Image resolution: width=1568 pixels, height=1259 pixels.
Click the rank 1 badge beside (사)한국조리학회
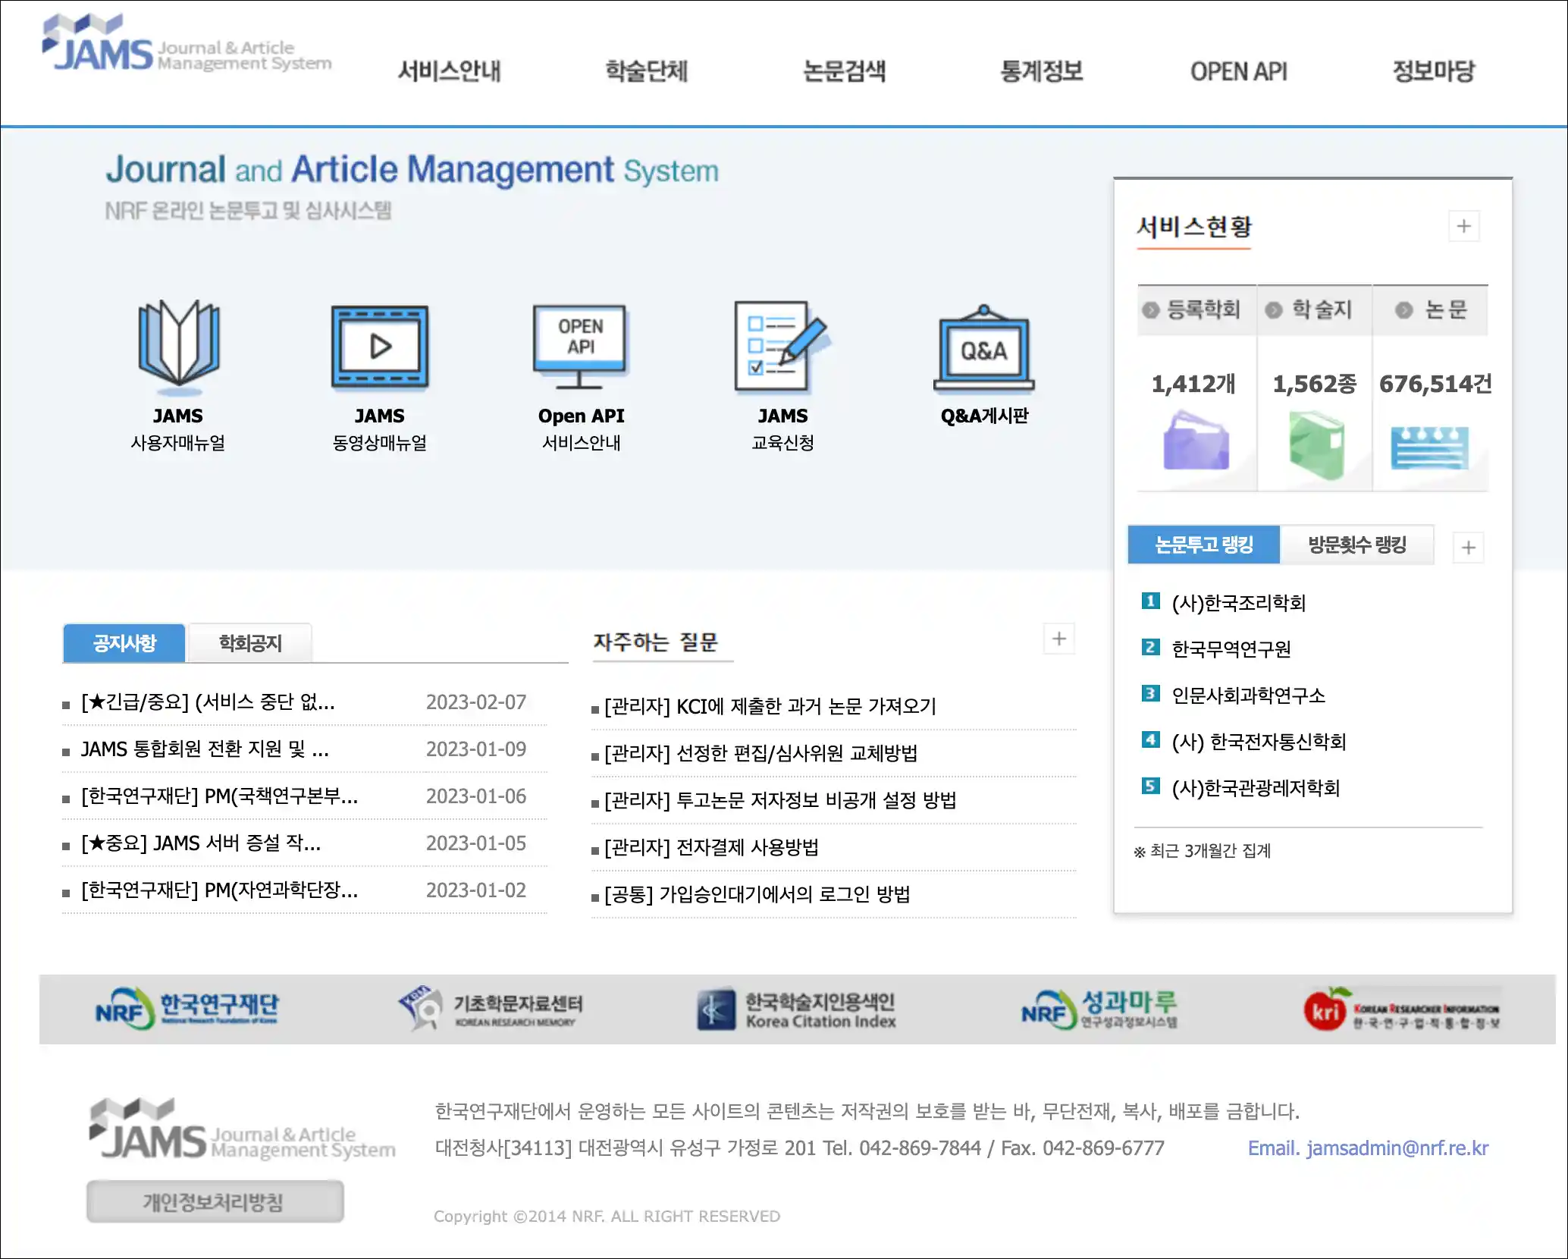[x=1150, y=601]
